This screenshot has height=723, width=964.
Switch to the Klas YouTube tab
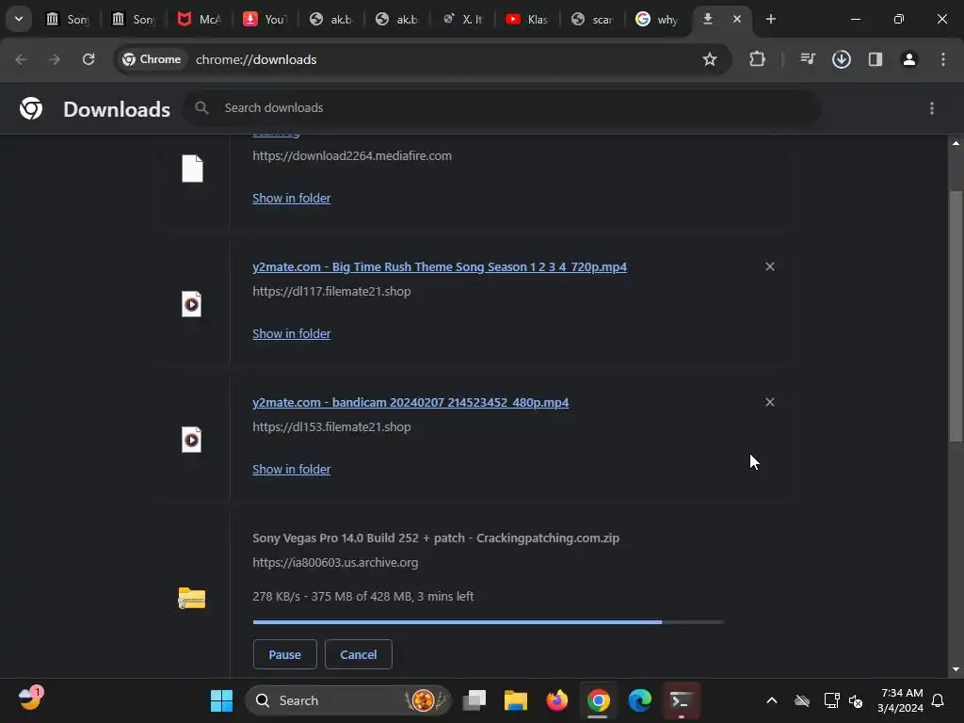[x=529, y=19]
